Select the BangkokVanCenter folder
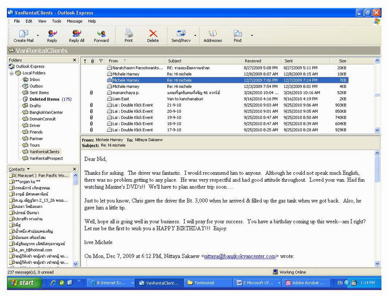Viewport: 388px width, 297px height. 43,112
